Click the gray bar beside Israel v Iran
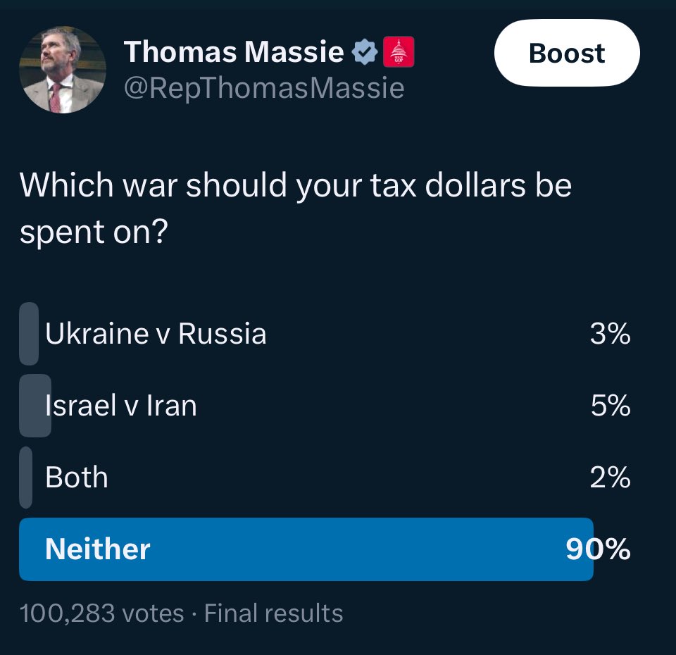676x655 pixels. pos(34,406)
